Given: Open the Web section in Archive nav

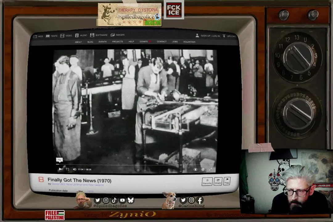Looking at the screenshot, I should [x=38, y=36].
